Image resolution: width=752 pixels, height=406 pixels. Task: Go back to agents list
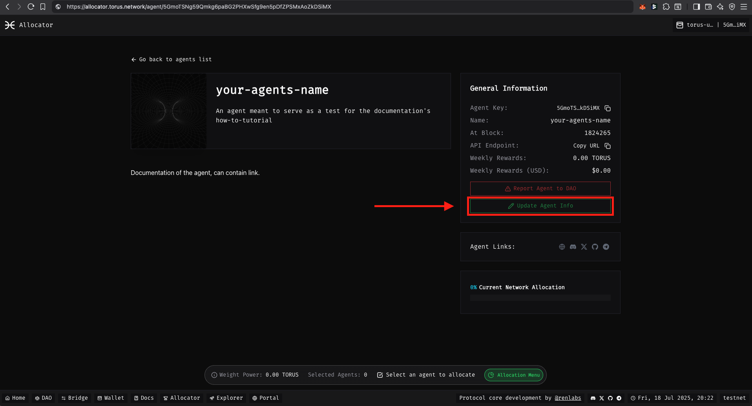pyautogui.click(x=172, y=59)
